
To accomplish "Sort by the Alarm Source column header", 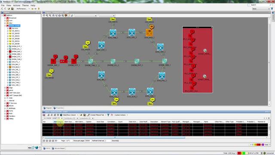I will [x=58, y=121].
